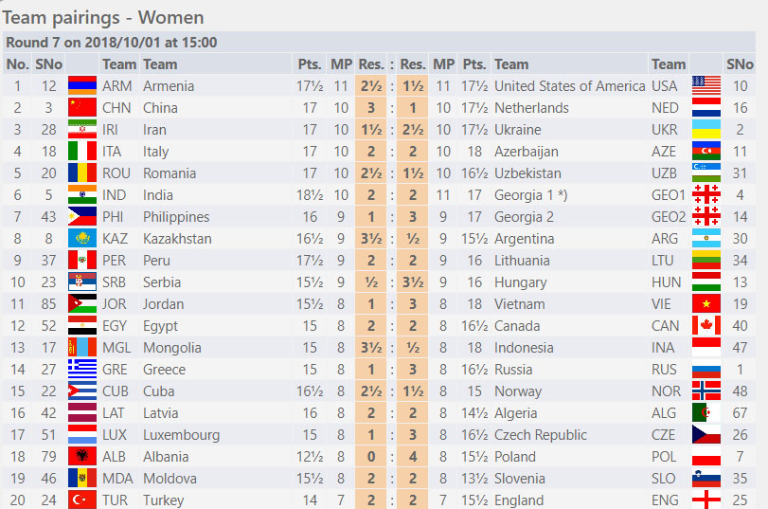Open the Luxembourg team link
This screenshot has width=768, height=509.
[181, 435]
